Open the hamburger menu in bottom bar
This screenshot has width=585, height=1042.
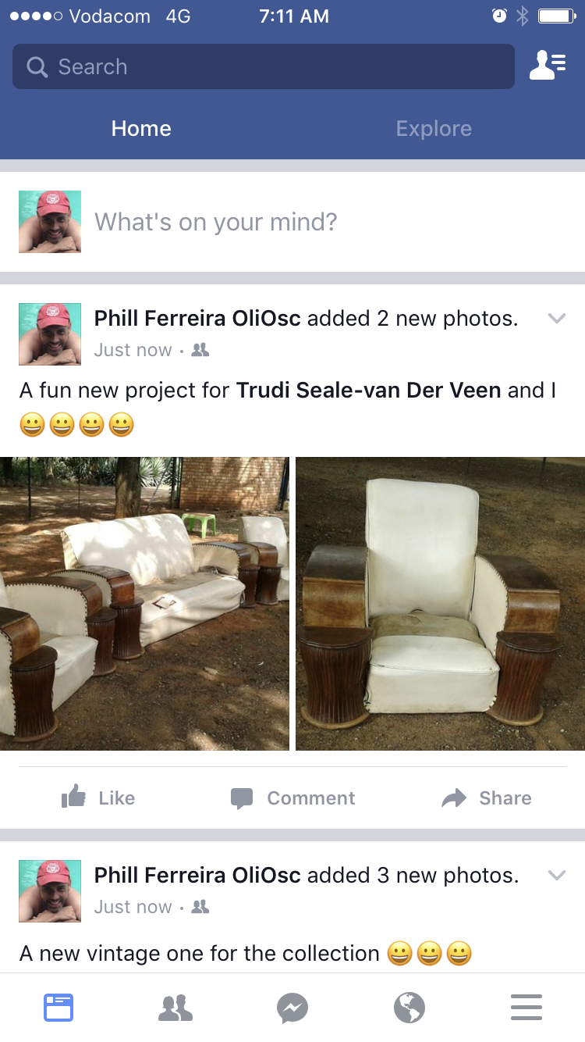526,1008
